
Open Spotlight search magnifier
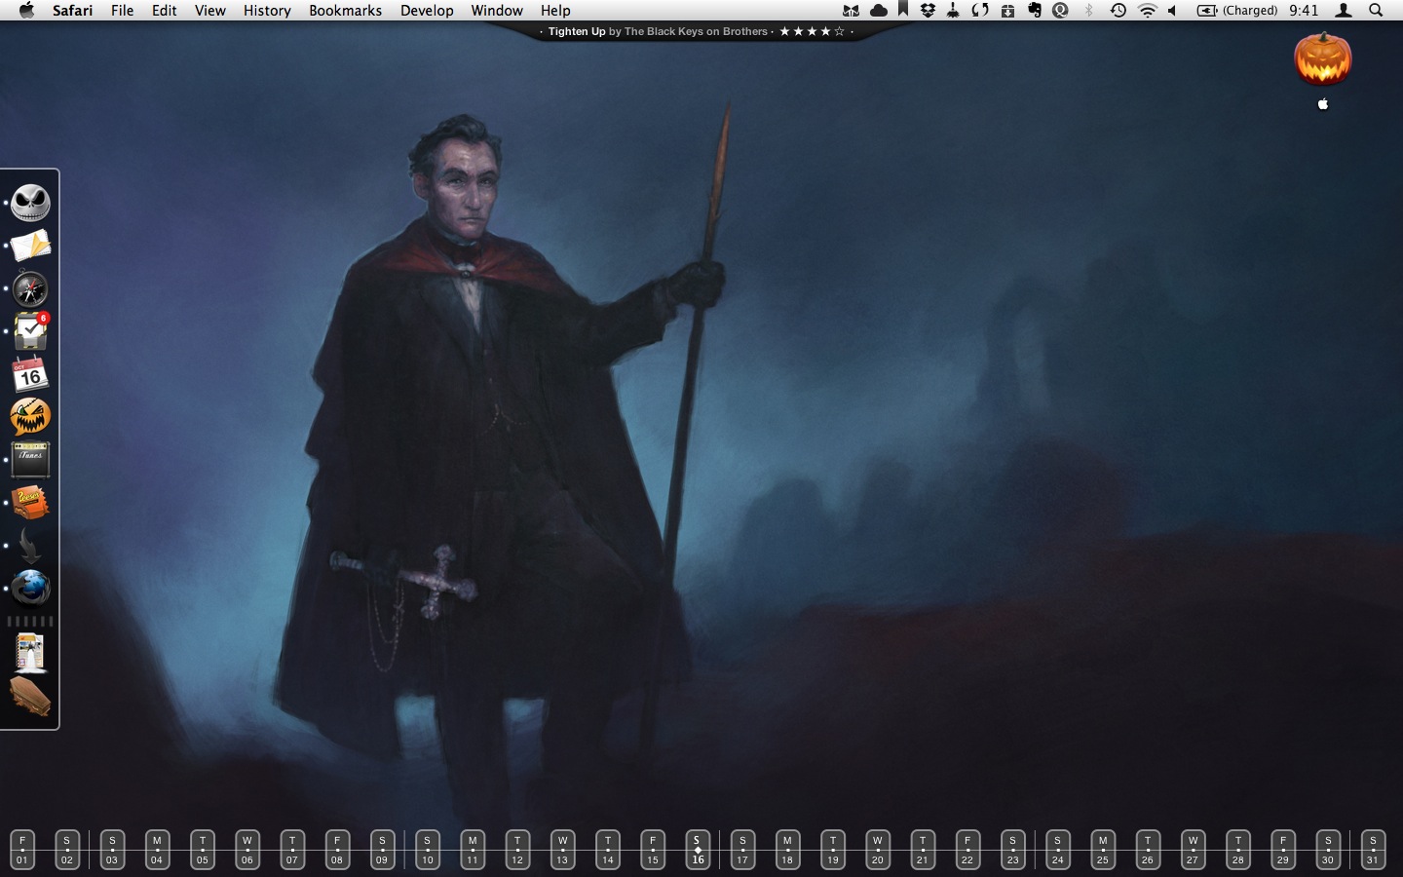[x=1376, y=11]
